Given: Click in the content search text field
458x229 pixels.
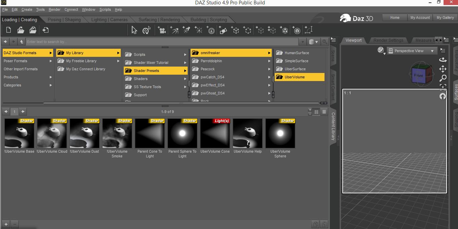Looking at the screenshot, I should tap(162, 42).
